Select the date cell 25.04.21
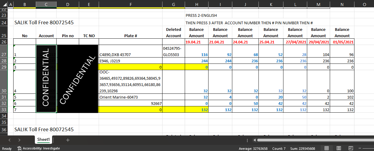The height and width of the screenshot is (151, 374). pos(270,42)
